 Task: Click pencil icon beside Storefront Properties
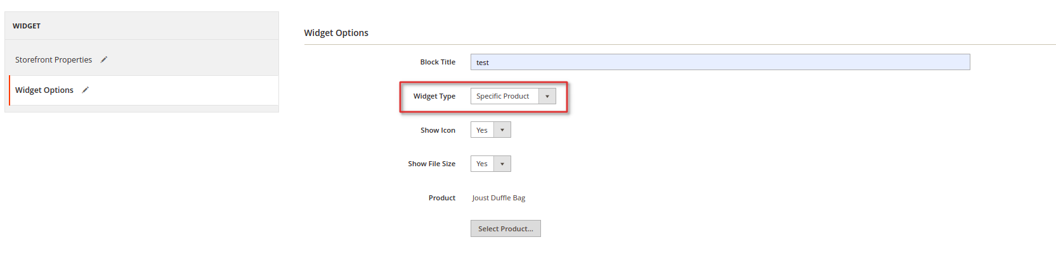[104, 59]
